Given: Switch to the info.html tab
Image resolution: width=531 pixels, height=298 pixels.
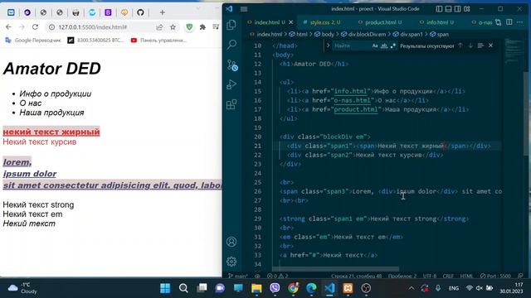Looking at the screenshot, I should [436, 22].
